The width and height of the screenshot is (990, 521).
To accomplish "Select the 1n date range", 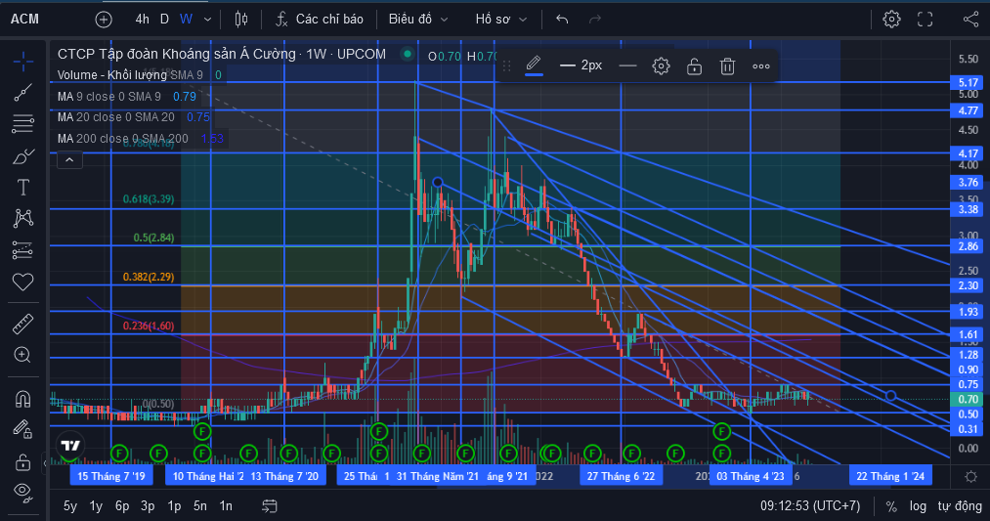I will coord(226,505).
